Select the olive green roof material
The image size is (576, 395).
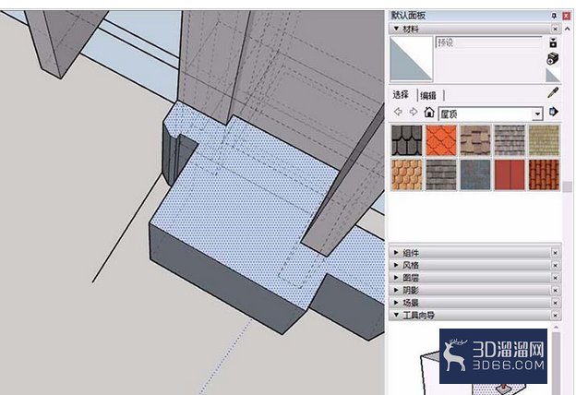click(x=544, y=140)
